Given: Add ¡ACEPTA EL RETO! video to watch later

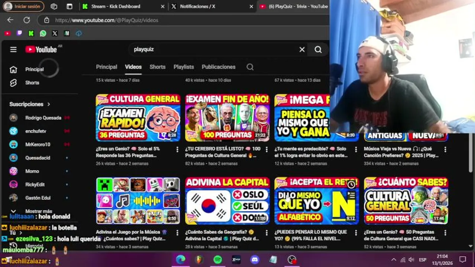Looking at the screenshot, I should coord(351,185).
